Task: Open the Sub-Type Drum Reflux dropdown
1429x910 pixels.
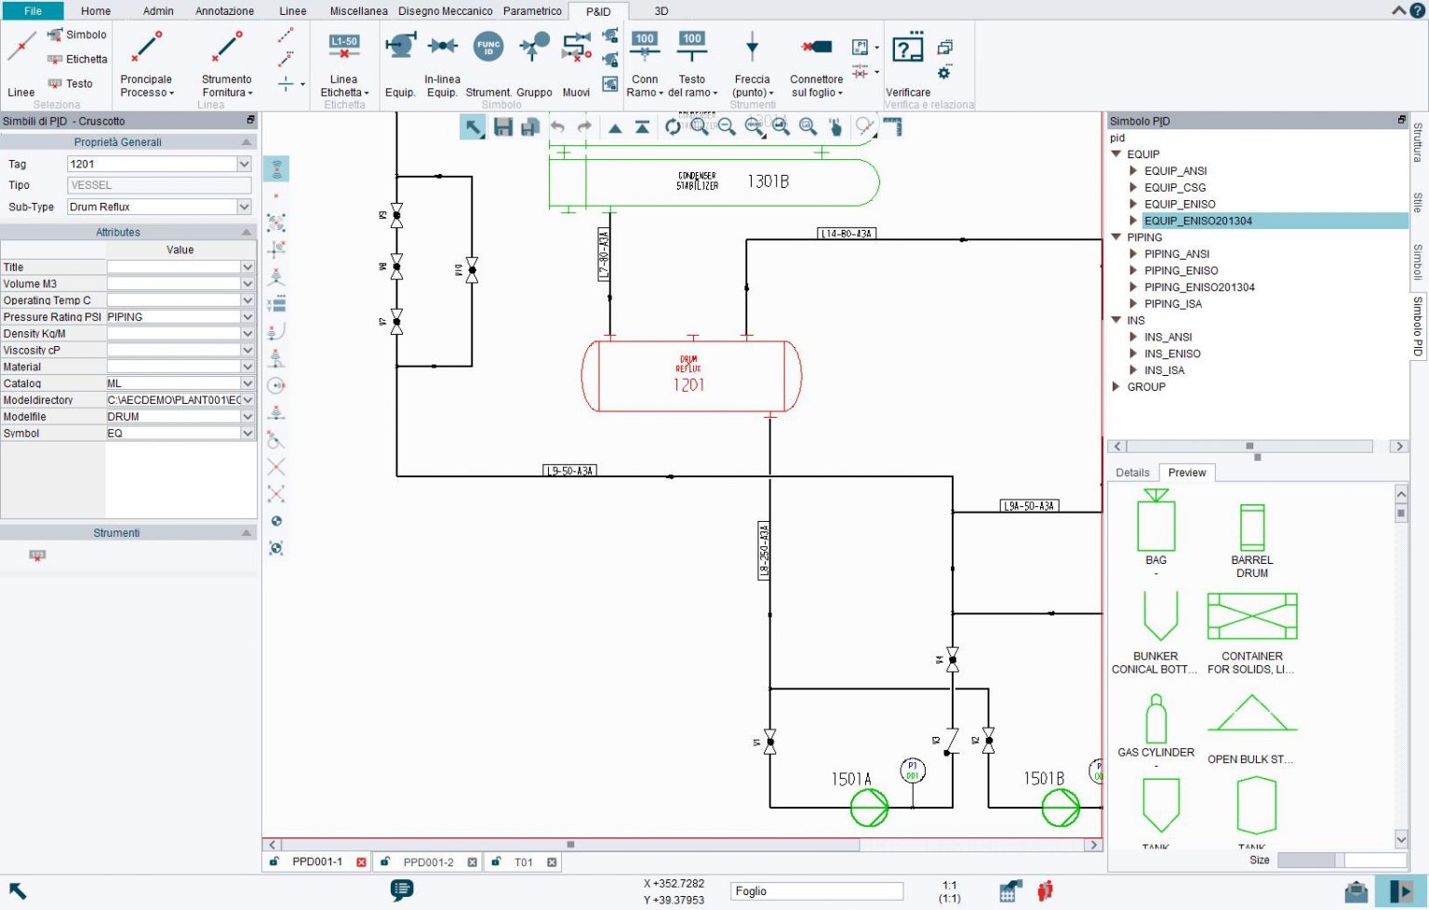Action: tap(243, 207)
